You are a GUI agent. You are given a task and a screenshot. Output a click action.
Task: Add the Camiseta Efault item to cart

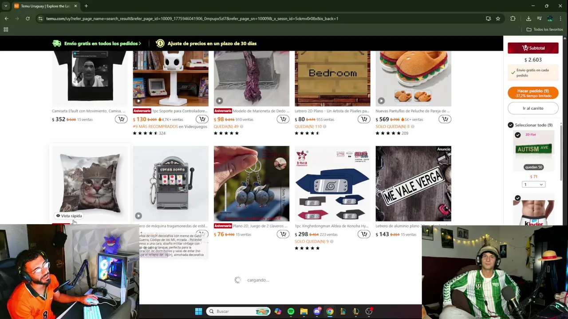pos(121,119)
